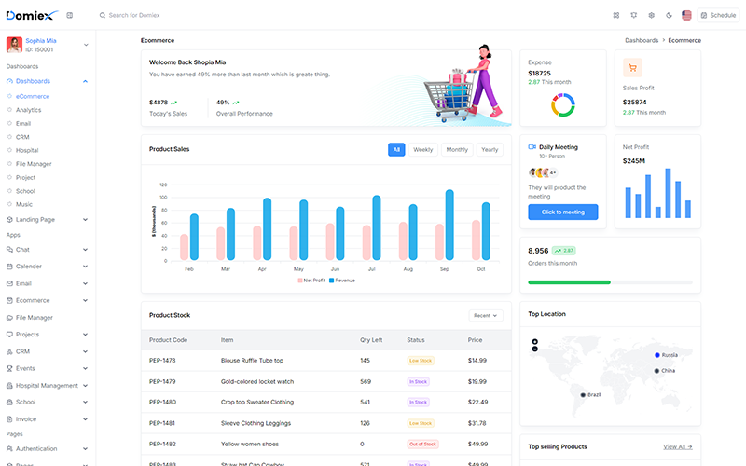Click the Schedule button
This screenshot has height=466, width=746.
click(718, 15)
